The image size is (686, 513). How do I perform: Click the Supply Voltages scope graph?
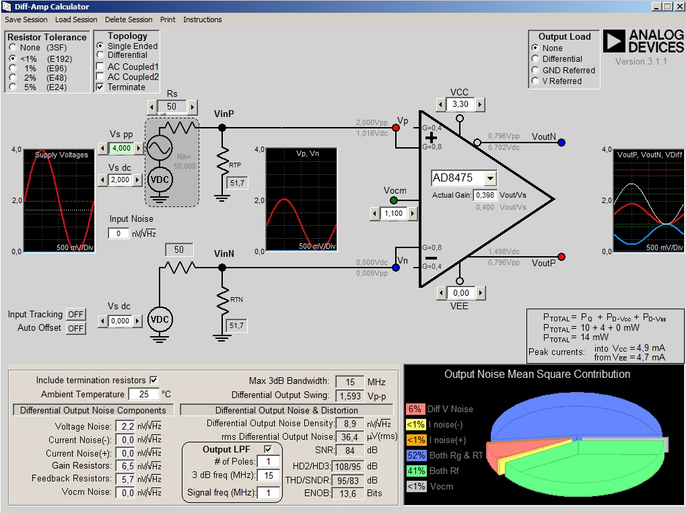(59, 201)
